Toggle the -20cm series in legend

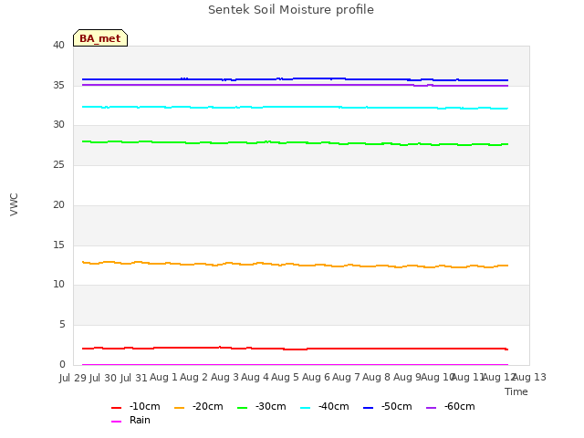pos(199,406)
